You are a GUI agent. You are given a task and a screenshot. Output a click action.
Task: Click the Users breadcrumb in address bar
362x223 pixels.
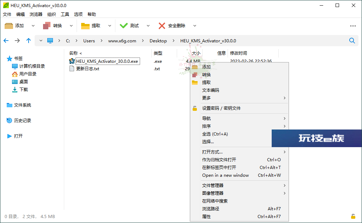(x=89, y=41)
